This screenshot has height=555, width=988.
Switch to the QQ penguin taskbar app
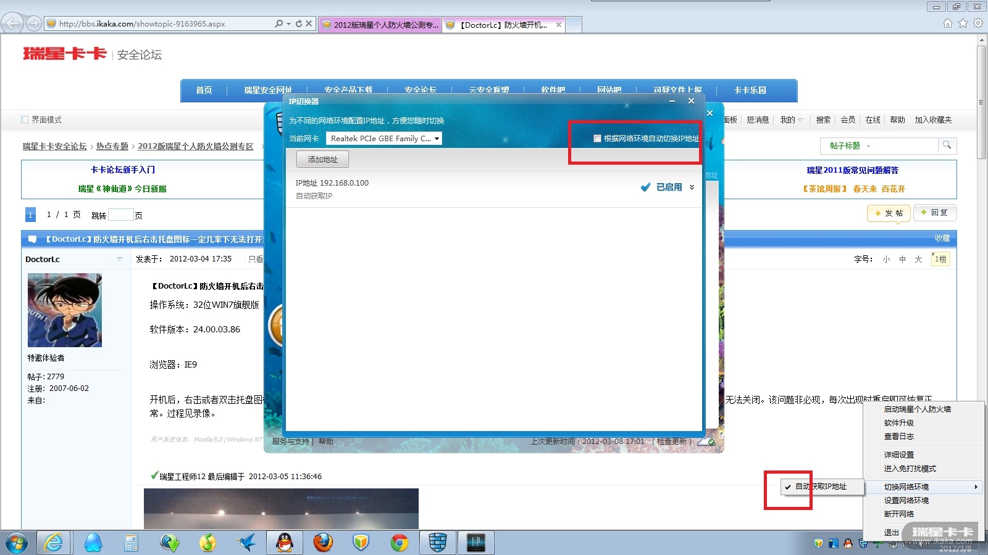284,543
